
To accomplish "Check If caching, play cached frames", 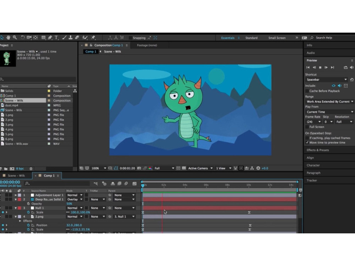I will coord(307,138).
